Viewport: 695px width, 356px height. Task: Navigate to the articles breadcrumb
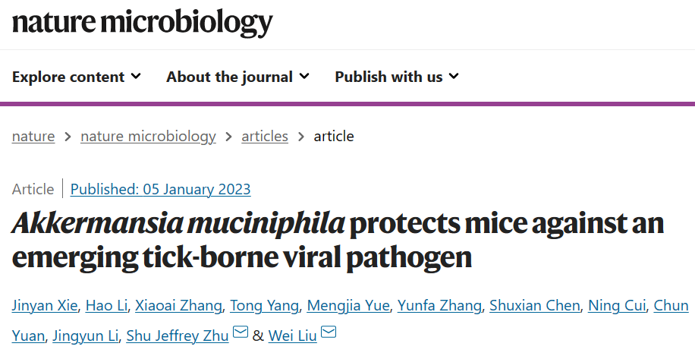[265, 137]
